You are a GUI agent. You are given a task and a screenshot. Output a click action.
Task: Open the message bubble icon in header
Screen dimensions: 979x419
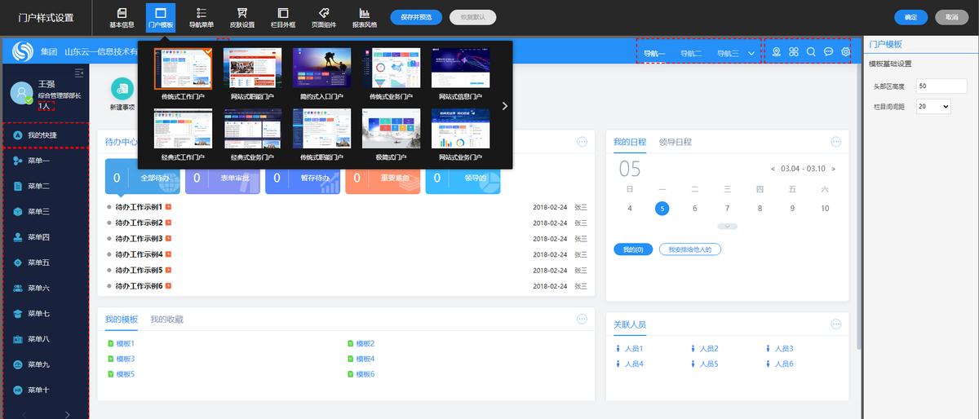(828, 52)
